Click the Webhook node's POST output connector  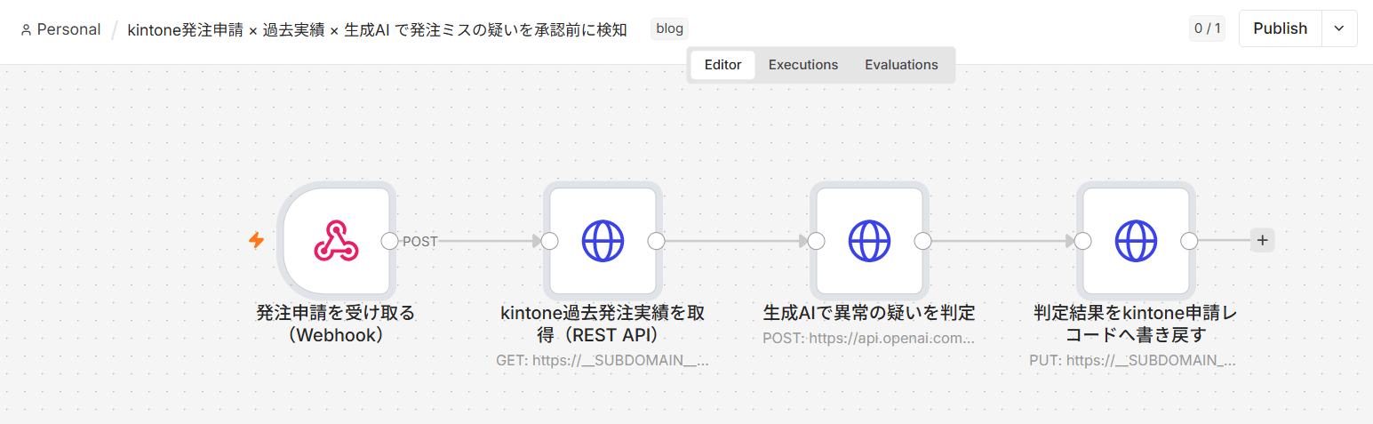(389, 241)
